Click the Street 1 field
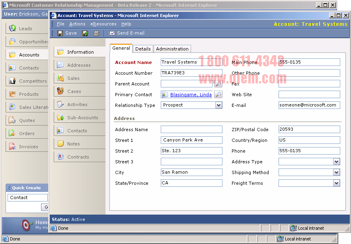Screen dimensions: 351x244 [x=191, y=140]
